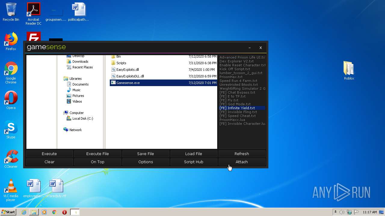Clear the script editor
385x216 pixels.
(49, 162)
